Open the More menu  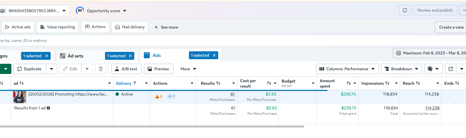click(188, 69)
